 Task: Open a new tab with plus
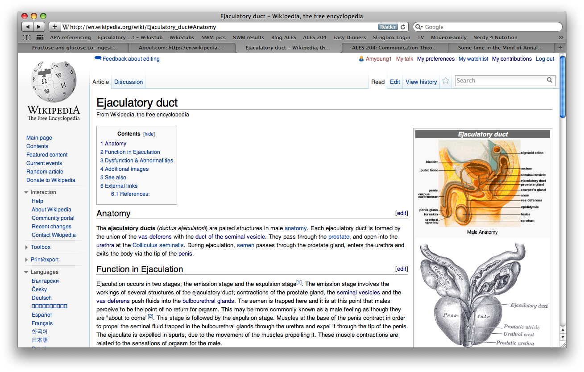point(560,48)
